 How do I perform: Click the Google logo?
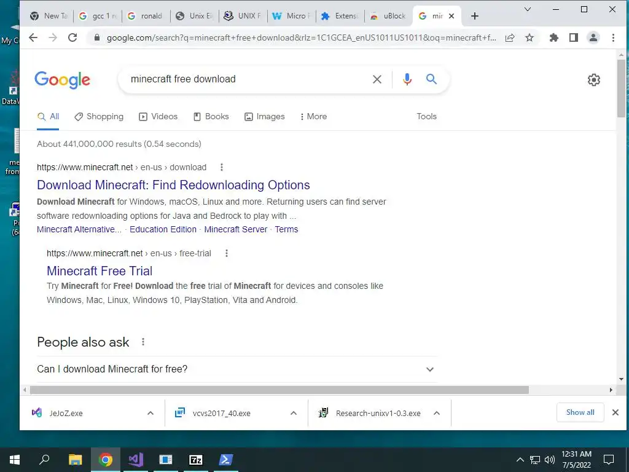pyautogui.click(x=62, y=80)
